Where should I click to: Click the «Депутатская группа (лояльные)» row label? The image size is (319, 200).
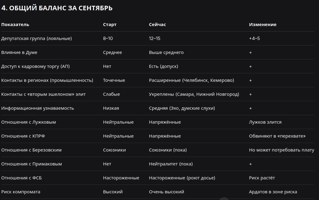pos(37,38)
